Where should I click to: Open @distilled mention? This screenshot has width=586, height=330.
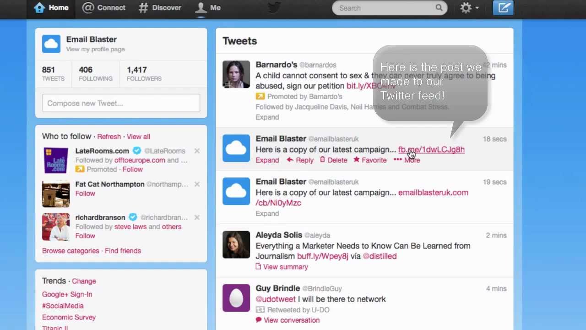tap(380, 256)
